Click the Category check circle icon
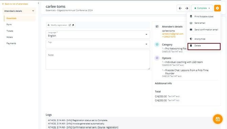 (x=157, y=44)
